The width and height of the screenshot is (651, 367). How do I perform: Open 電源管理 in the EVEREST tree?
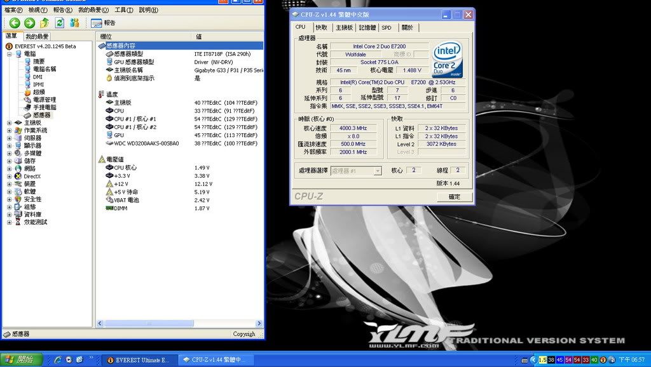(x=44, y=100)
